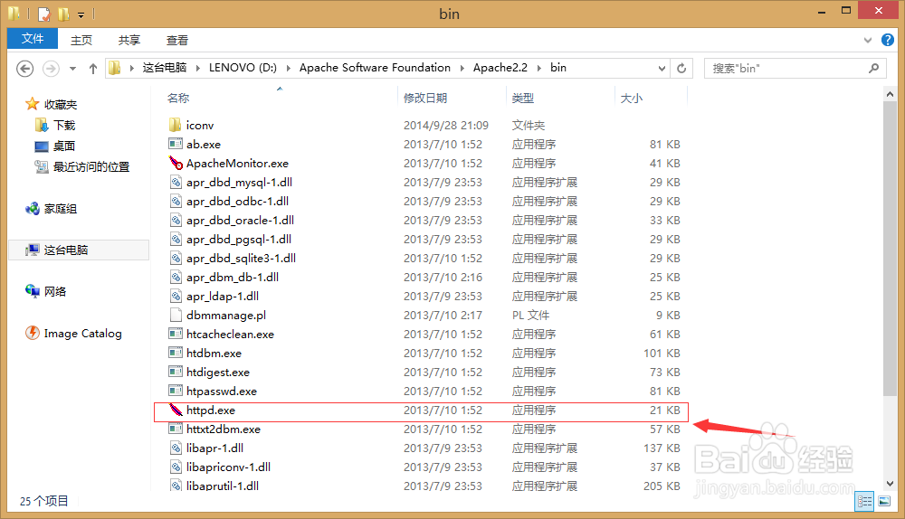The image size is (905, 519).
Task: Select apr_dbd_mysql-1.dll file icon
Action: coord(176,183)
